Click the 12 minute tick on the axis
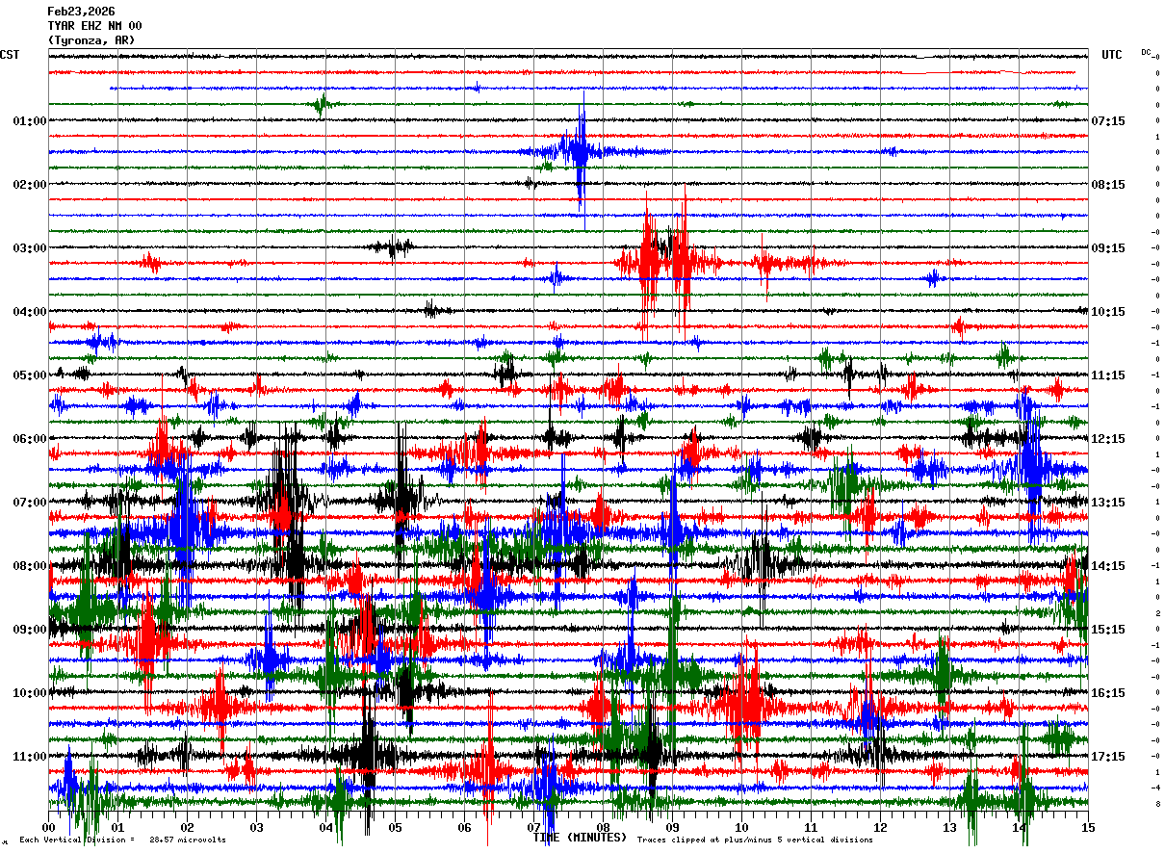The image size is (1165, 853). 880,827
